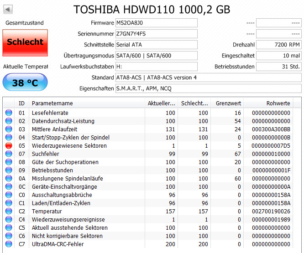The height and width of the screenshot is (253, 304).
Task: Click the Rohwerte column header
Action: 268,103
